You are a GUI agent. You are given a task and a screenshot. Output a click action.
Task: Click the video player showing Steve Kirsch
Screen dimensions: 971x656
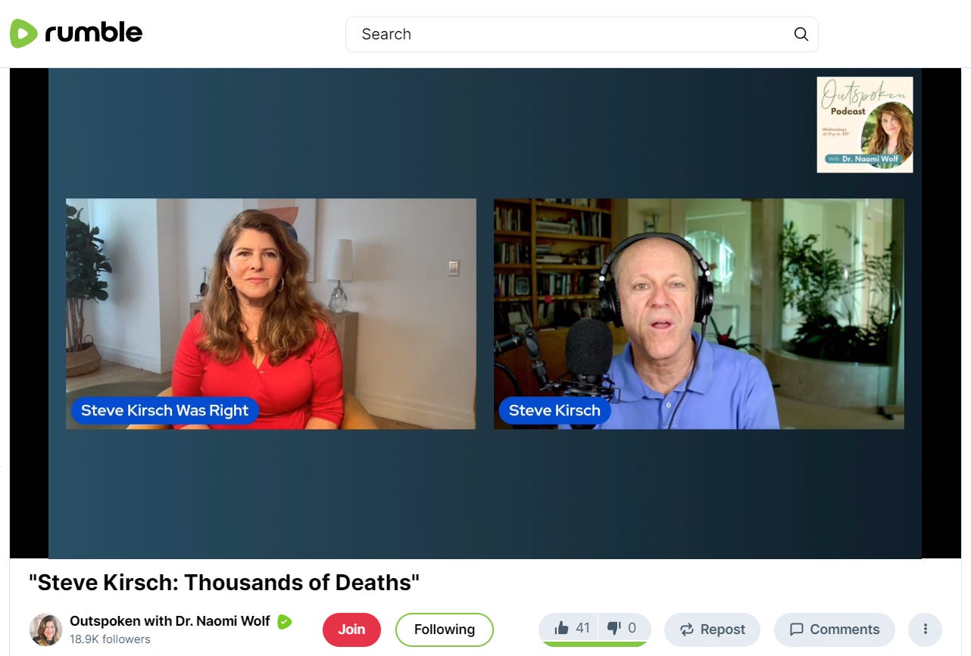pos(698,313)
